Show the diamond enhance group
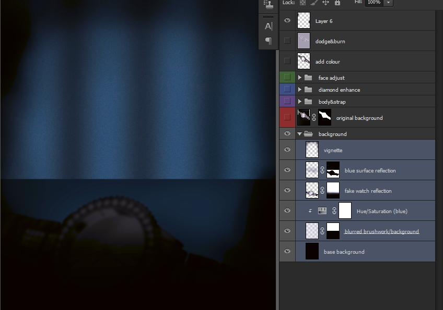The width and height of the screenshot is (443, 310). 287,89
